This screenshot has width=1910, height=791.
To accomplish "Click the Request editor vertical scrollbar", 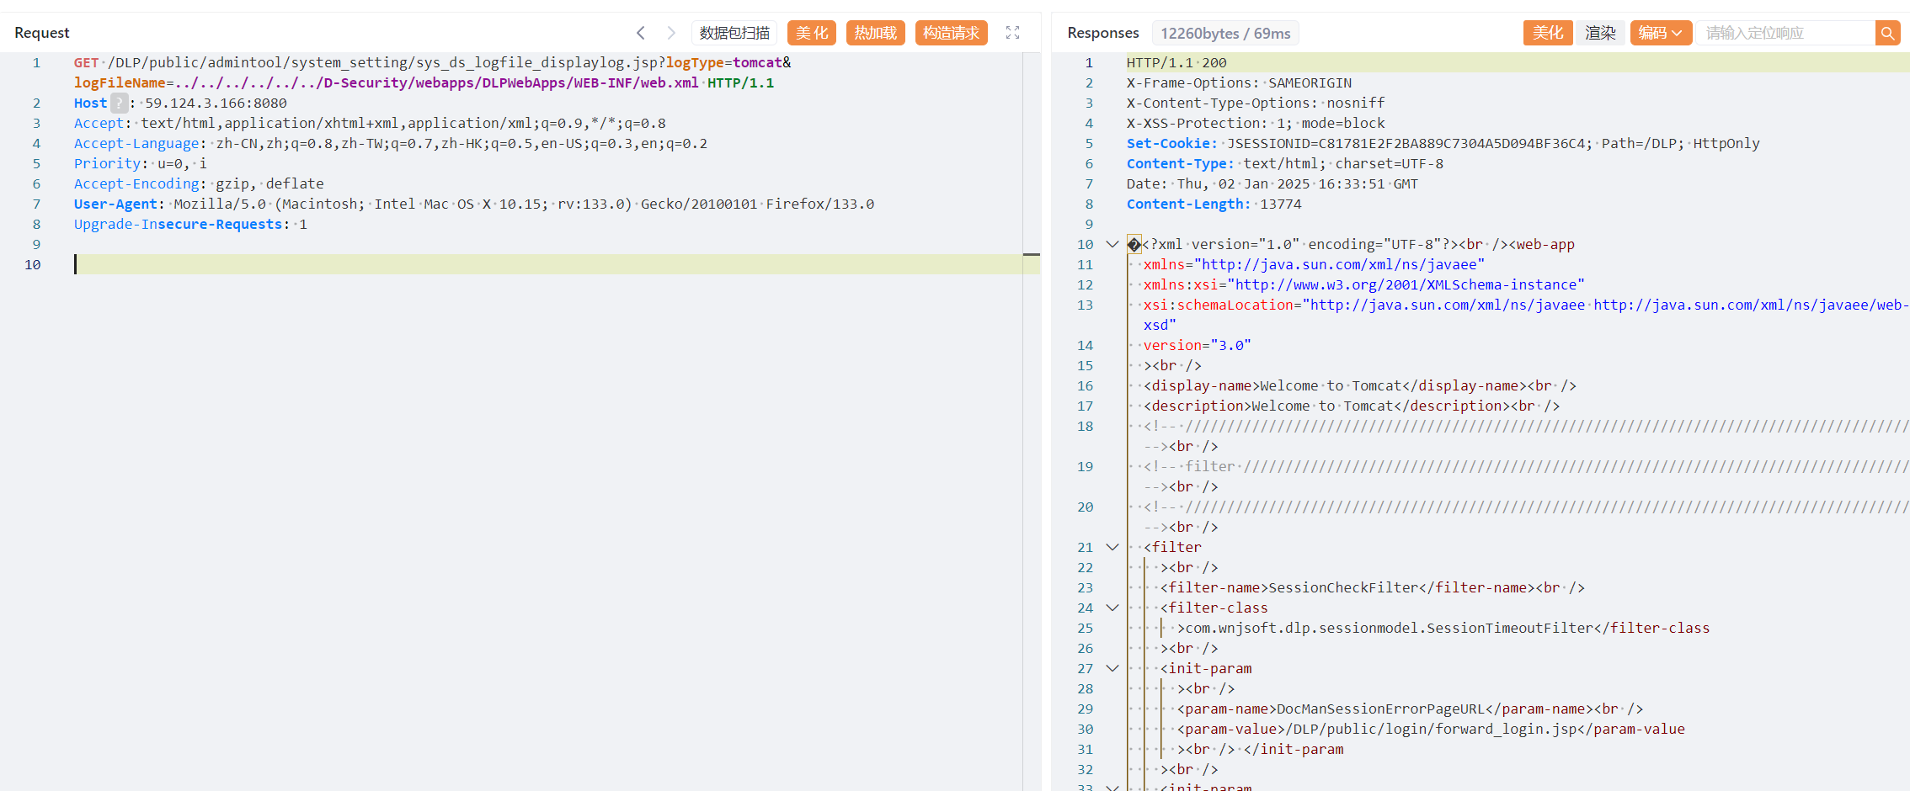I will click(x=1031, y=421).
